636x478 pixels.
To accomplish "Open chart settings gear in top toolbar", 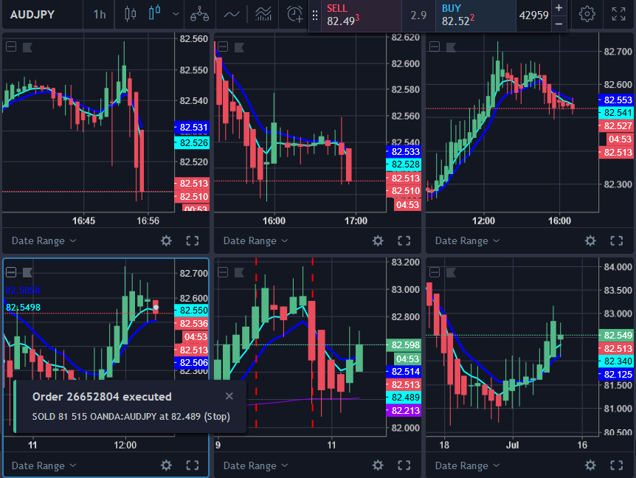I will click(x=587, y=14).
